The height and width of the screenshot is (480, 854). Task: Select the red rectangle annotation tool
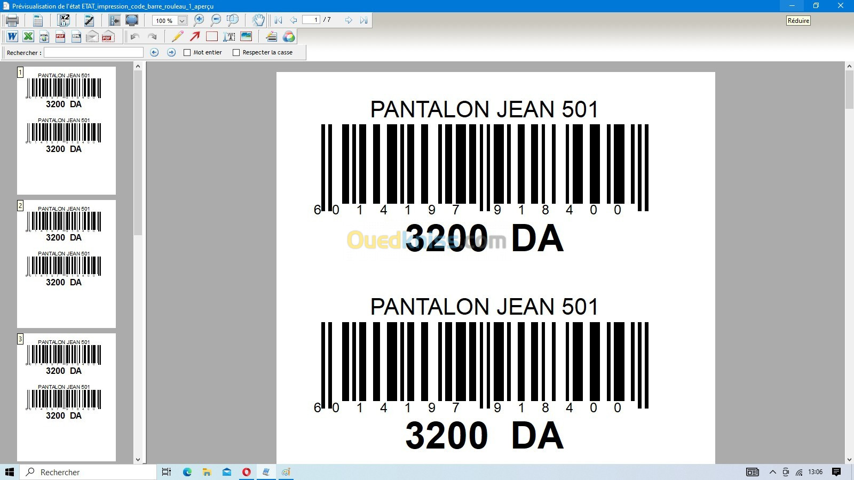point(212,36)
